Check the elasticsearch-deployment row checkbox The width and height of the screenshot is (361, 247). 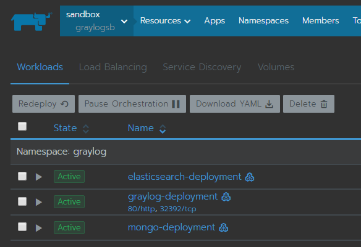tap(22, 176)
